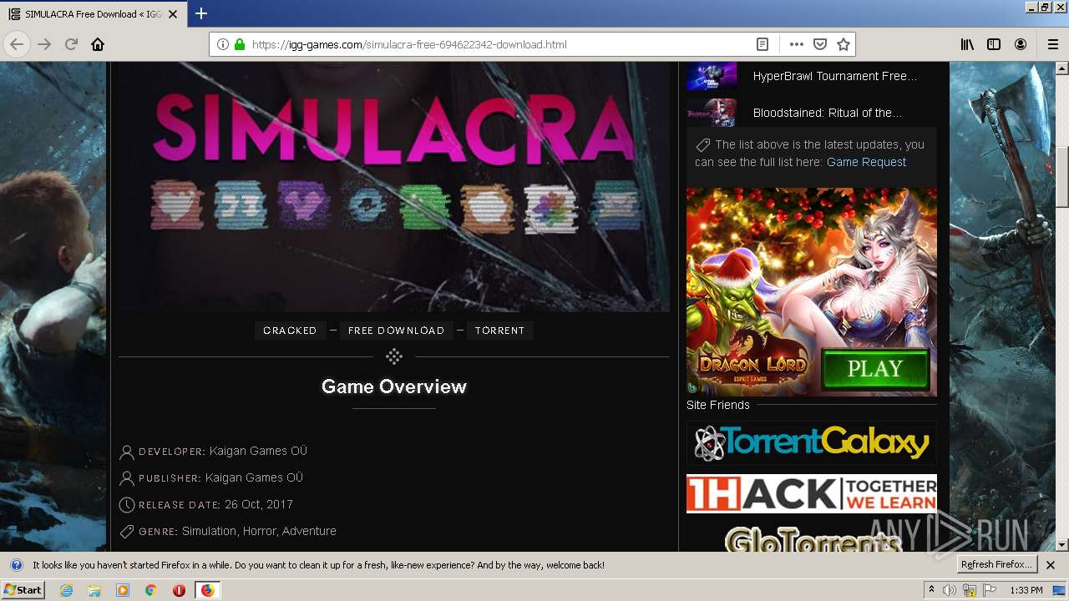The image size is (1069, 601).
Task: Open the Firefox account menu
Action: point(1021,44)
